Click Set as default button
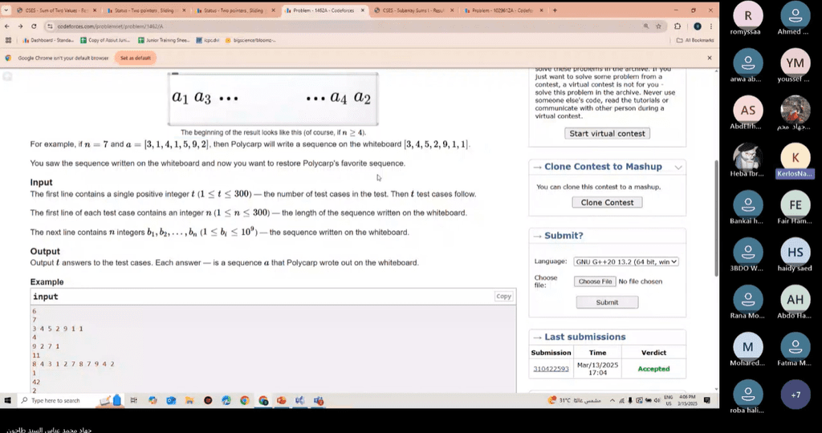Screen dimensions: 822x433 135,58
